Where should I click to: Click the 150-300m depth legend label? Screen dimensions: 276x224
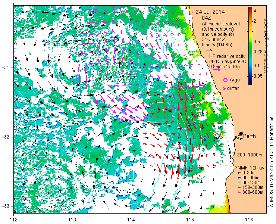click(253, 187)
